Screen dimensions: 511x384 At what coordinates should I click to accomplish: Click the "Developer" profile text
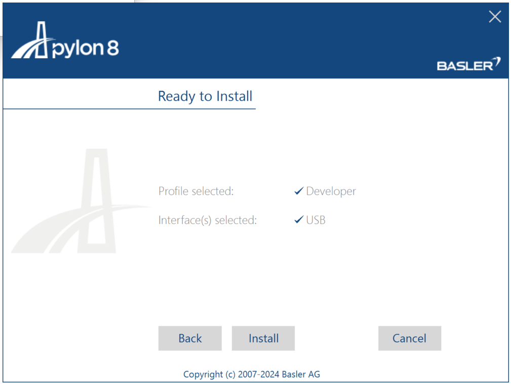(331, 191)
